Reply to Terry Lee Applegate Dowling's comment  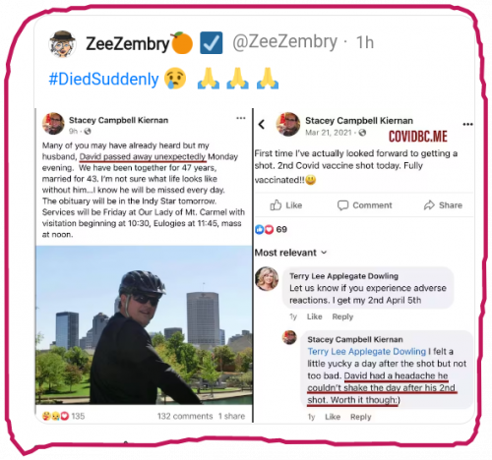tap(342, 316)
